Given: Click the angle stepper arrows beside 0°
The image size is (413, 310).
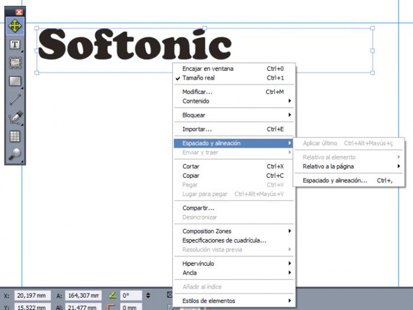Looking at the screenshot, I should tap(148, 295).
